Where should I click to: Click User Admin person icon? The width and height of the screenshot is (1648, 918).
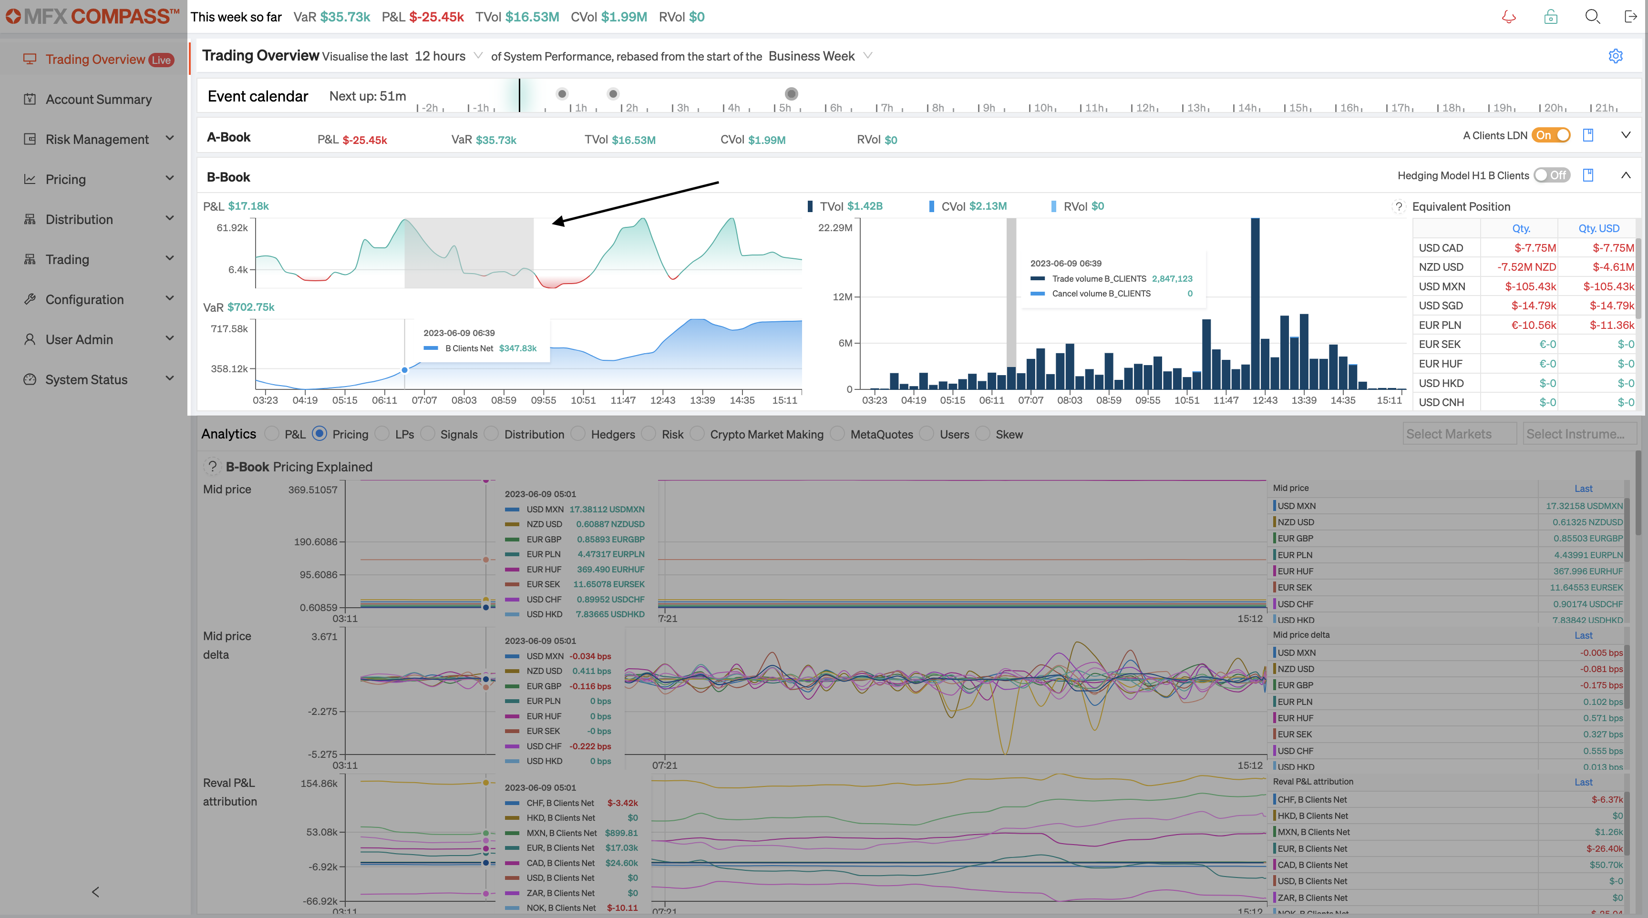click(x=30, y=339)
